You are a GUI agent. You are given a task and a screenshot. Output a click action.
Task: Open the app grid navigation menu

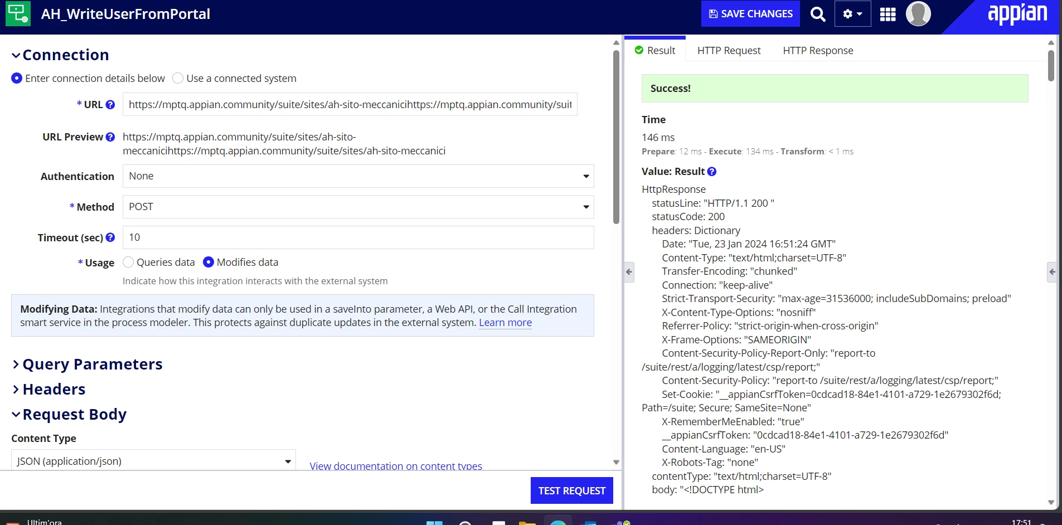pos(888,14)
